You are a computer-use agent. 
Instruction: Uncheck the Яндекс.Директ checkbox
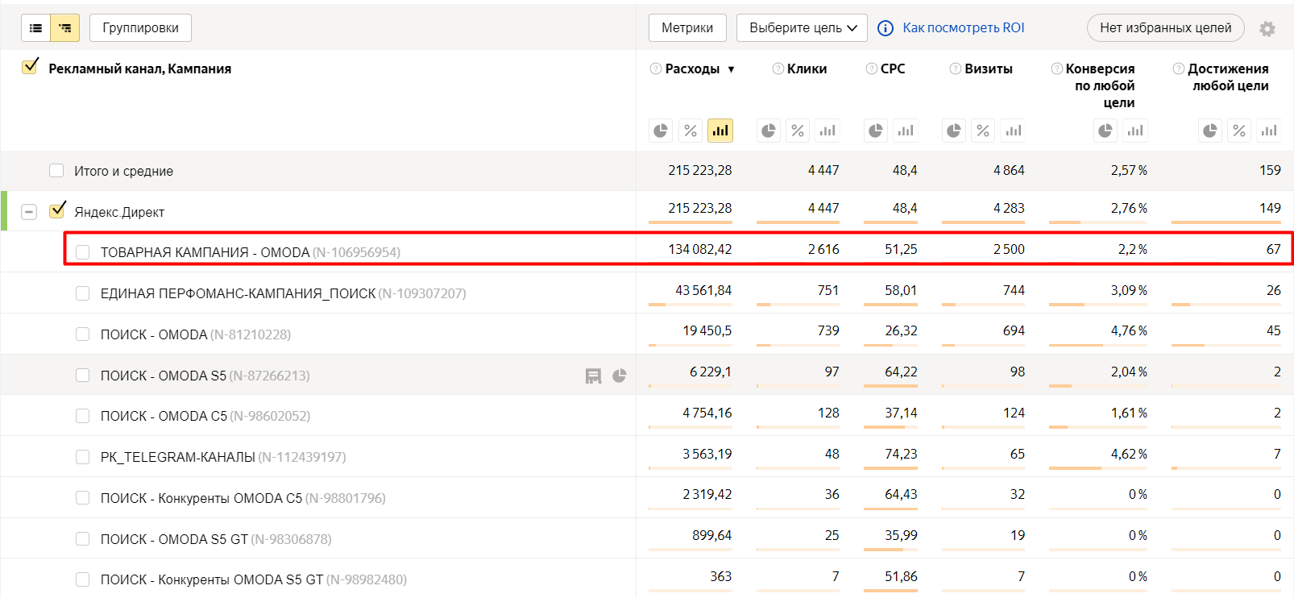(x=57, y=210)
